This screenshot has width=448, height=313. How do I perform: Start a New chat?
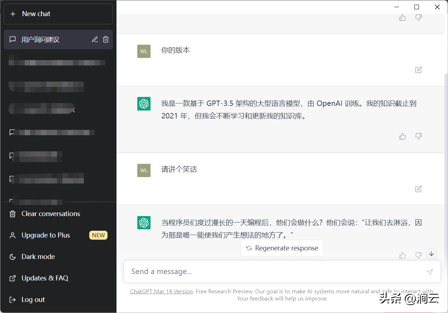pyautogui.click(x=58, y=14)
